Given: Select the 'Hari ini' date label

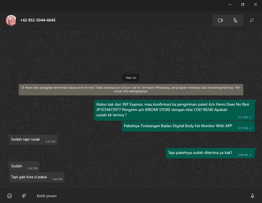Looking at the screenshot, I should click(x=131, y=78).
